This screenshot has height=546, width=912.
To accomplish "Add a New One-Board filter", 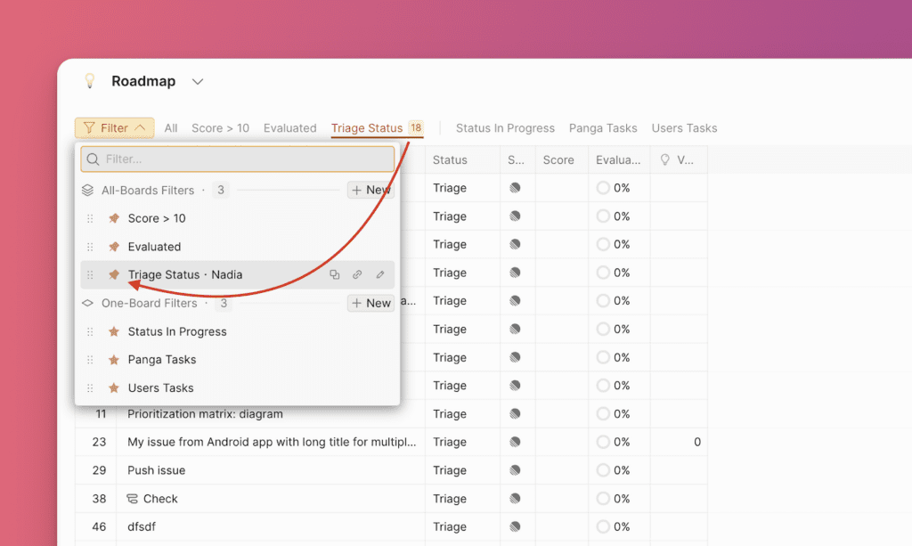I will point(370,304).
